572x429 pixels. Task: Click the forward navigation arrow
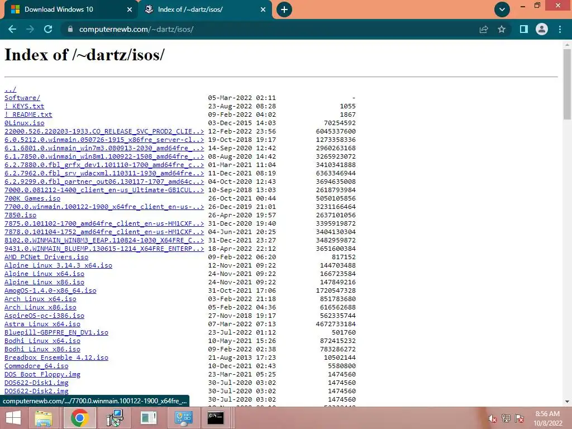coord(30,29)
